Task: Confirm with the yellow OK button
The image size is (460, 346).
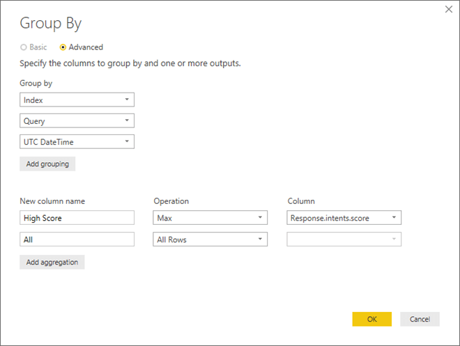Action: pos(371,319)
